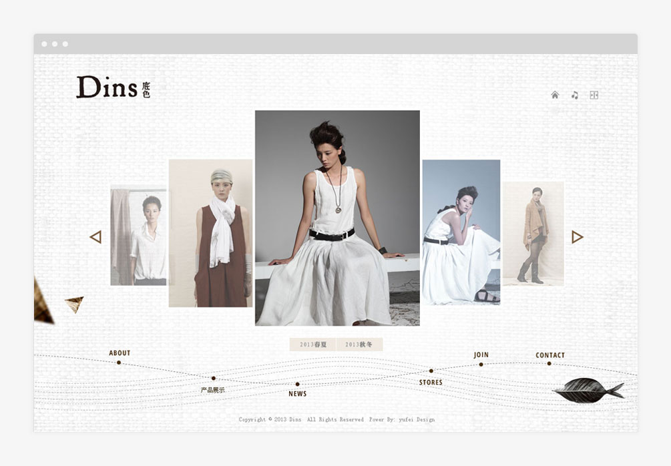Switch to the 2013春夏 collection tab
The width and height of the screenshot is (671, 466).
click(312, 344)
